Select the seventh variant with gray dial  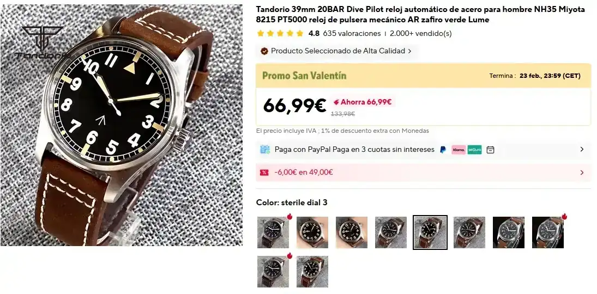coord(509,232)
